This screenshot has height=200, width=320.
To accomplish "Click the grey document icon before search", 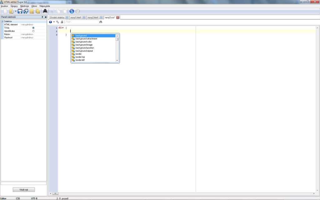I will [62, 22].
